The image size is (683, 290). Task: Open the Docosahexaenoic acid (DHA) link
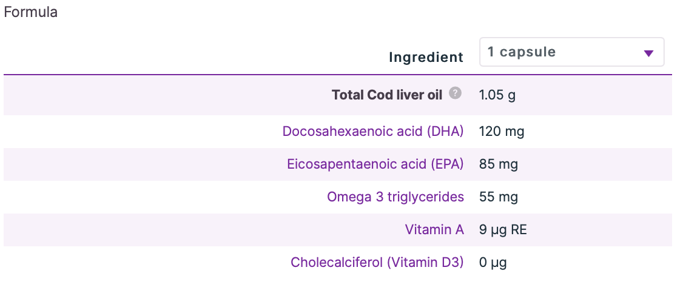pos(373,131)
